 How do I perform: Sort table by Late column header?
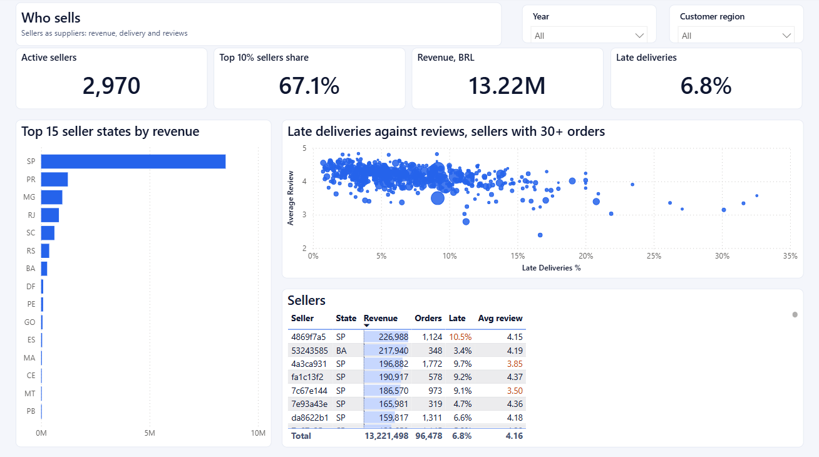[x=457, y=318]
